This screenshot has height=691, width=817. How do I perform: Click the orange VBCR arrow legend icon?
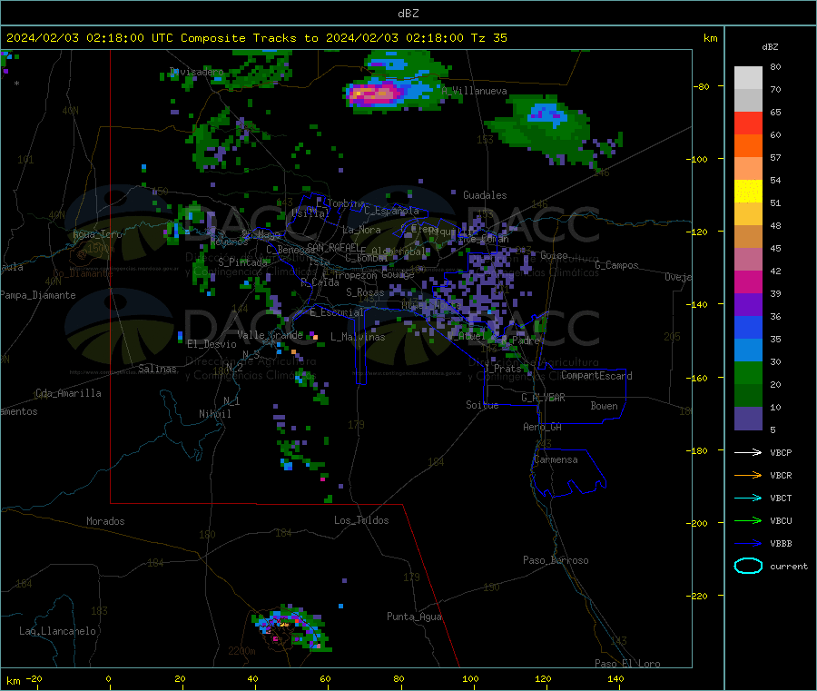(x=748, y=475)
